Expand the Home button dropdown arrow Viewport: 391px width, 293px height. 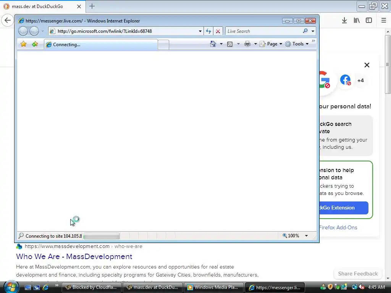(x=221, y=44)
